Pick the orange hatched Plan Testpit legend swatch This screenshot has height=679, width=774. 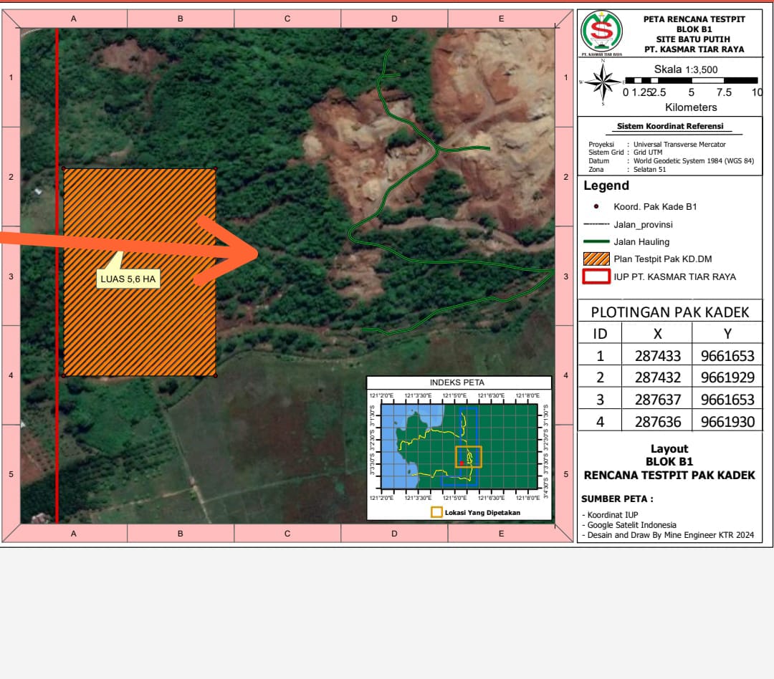click(596, 259)
